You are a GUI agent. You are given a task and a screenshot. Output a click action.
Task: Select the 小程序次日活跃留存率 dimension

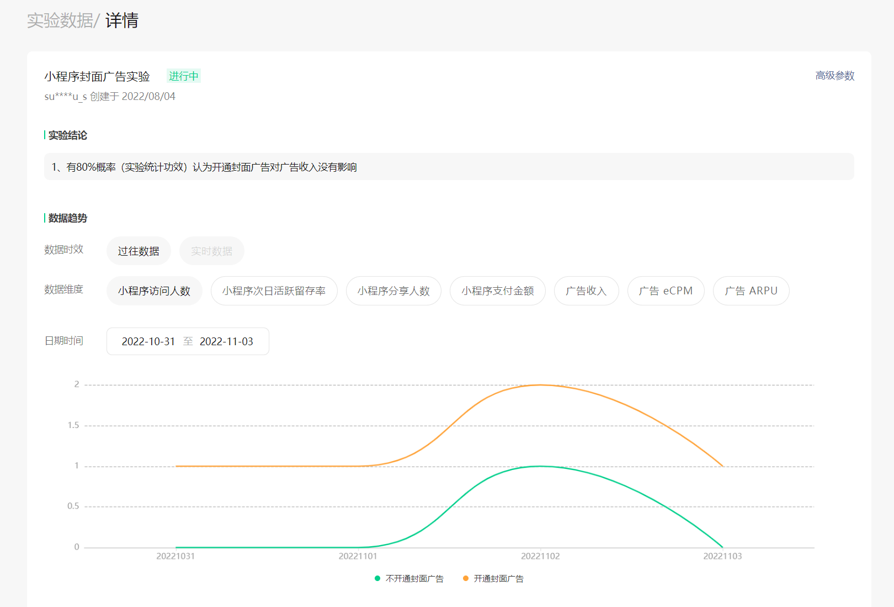point(274,291)
